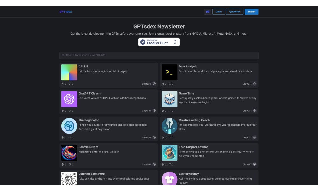Open the DALL-E gradient thumbnail
The width and height of the screenshot is (318, 191).
pos(69,72)
